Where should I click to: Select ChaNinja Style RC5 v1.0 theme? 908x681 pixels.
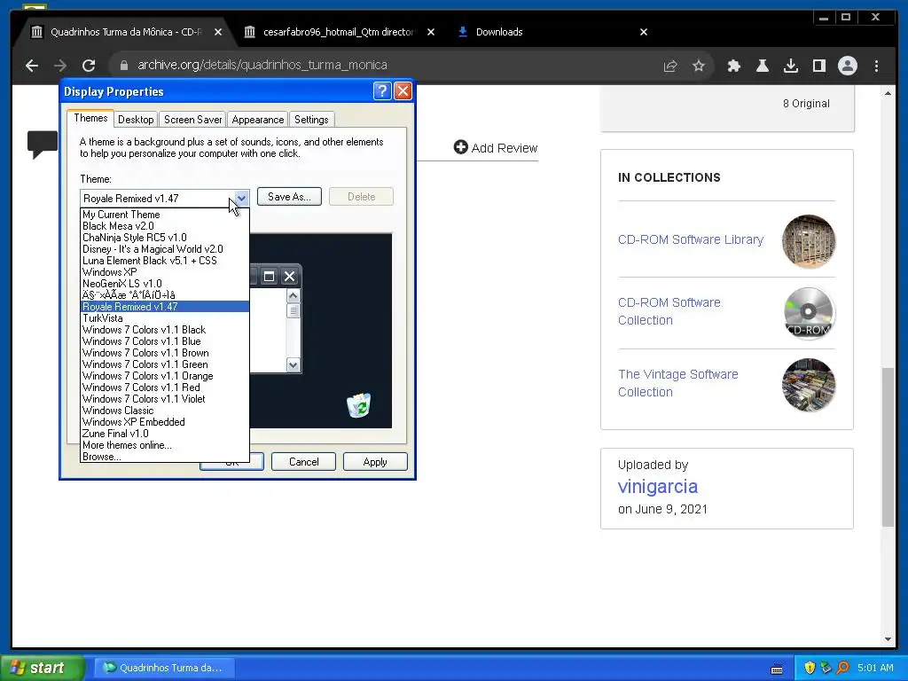164,238
